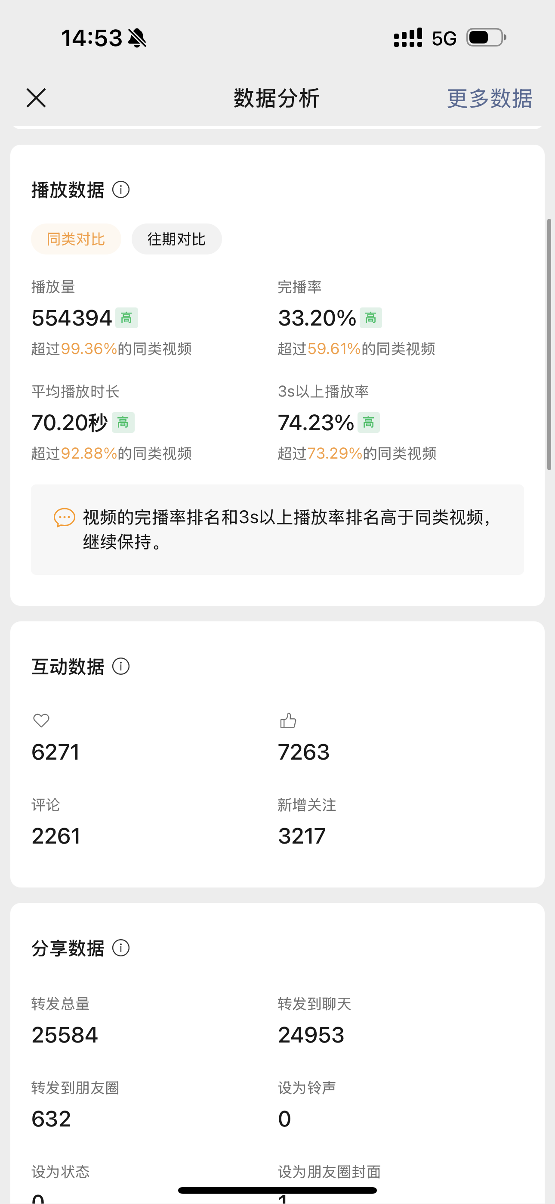Screen dimensions: 555x1204
Task: Tap the silent bell icon in status bar
Action: 137,38
